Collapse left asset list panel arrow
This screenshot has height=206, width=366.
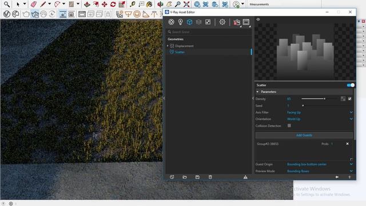164,98
